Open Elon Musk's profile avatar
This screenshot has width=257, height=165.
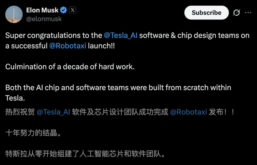click(x=14, y=14)
